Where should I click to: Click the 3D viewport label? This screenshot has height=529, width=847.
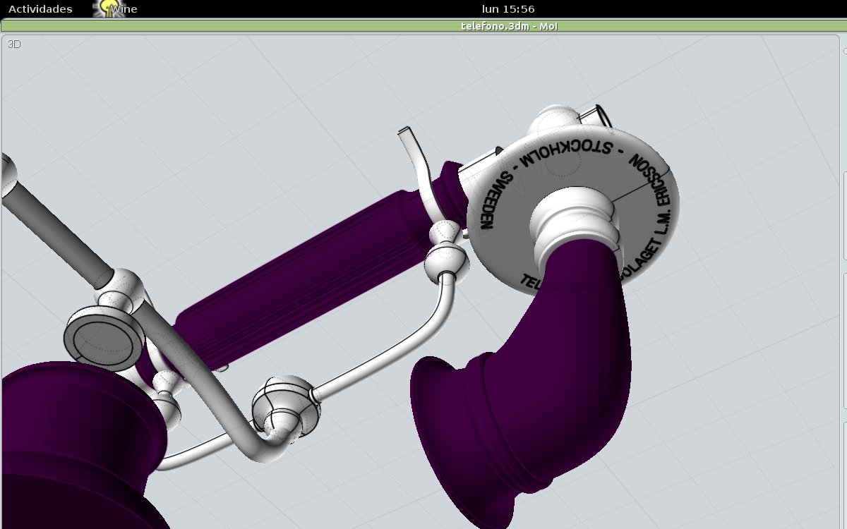[14, 44]
